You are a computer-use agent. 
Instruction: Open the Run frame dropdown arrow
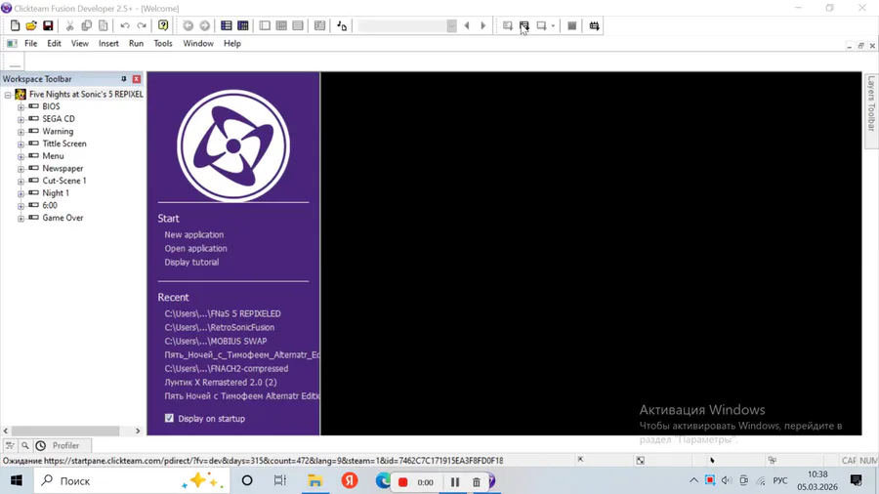[553, 25]
